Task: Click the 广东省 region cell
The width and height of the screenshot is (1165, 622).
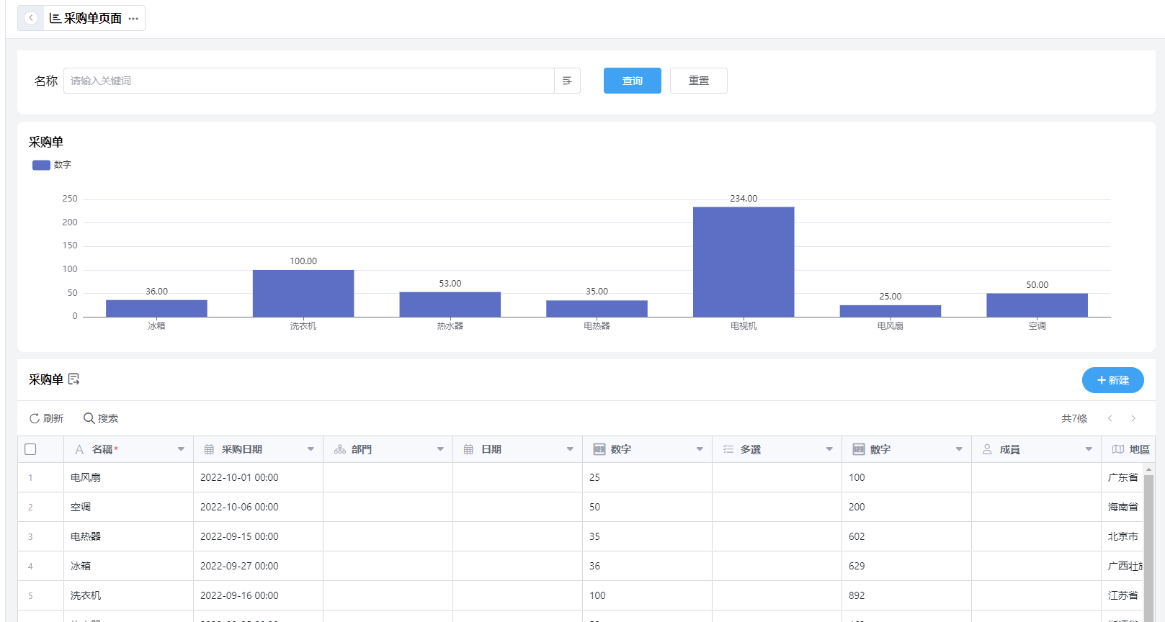Action: (x=1122, y=477)
